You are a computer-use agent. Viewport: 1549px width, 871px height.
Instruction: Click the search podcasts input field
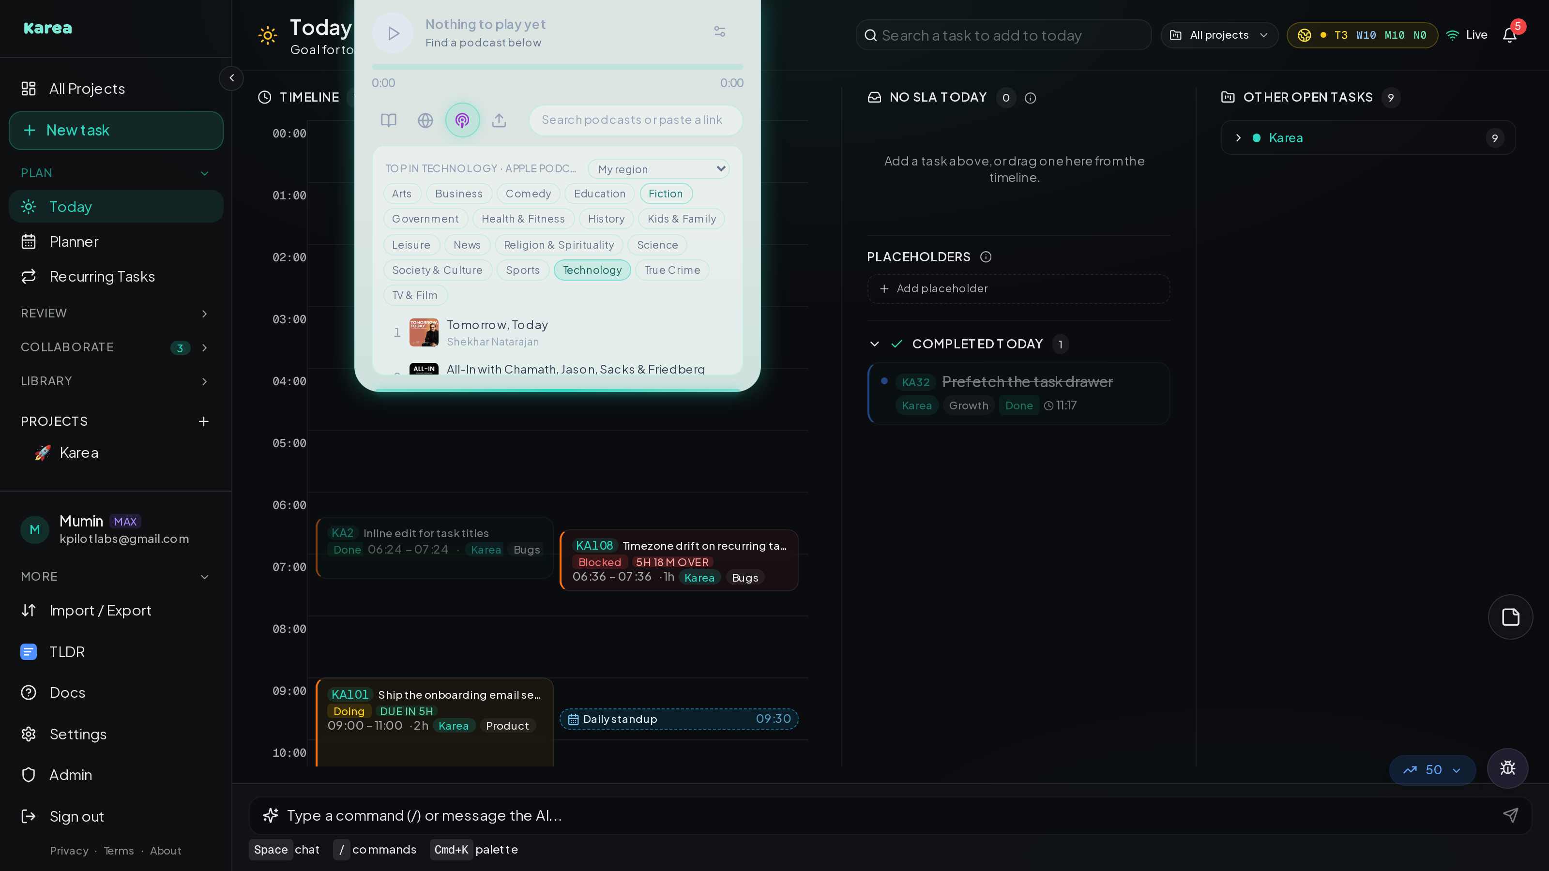[x=636, y=120]
